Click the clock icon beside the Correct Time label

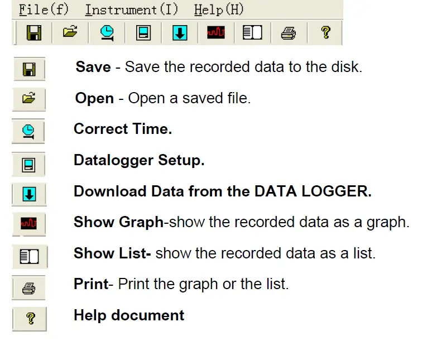click(28, 131)
